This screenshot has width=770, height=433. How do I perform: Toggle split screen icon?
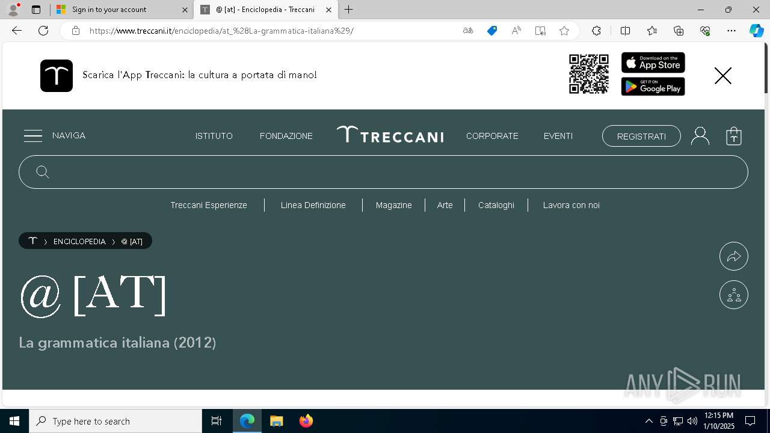point(625,31)
